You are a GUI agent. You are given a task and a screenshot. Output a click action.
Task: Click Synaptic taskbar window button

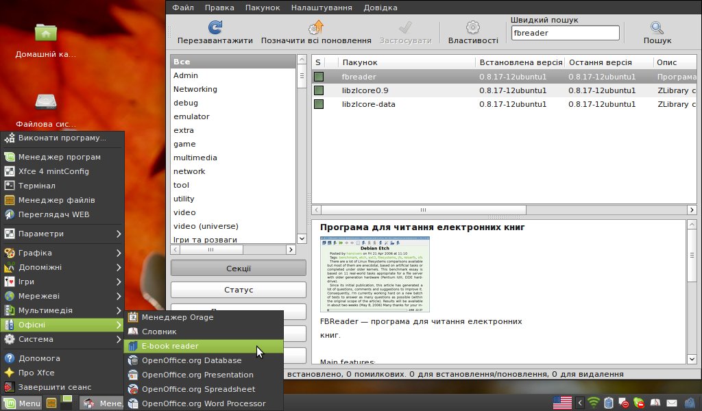pyautogui.click(x=102, y=403)
